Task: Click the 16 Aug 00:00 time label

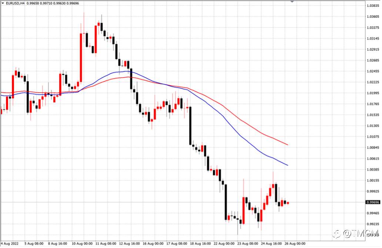Action: pos(153,244)
